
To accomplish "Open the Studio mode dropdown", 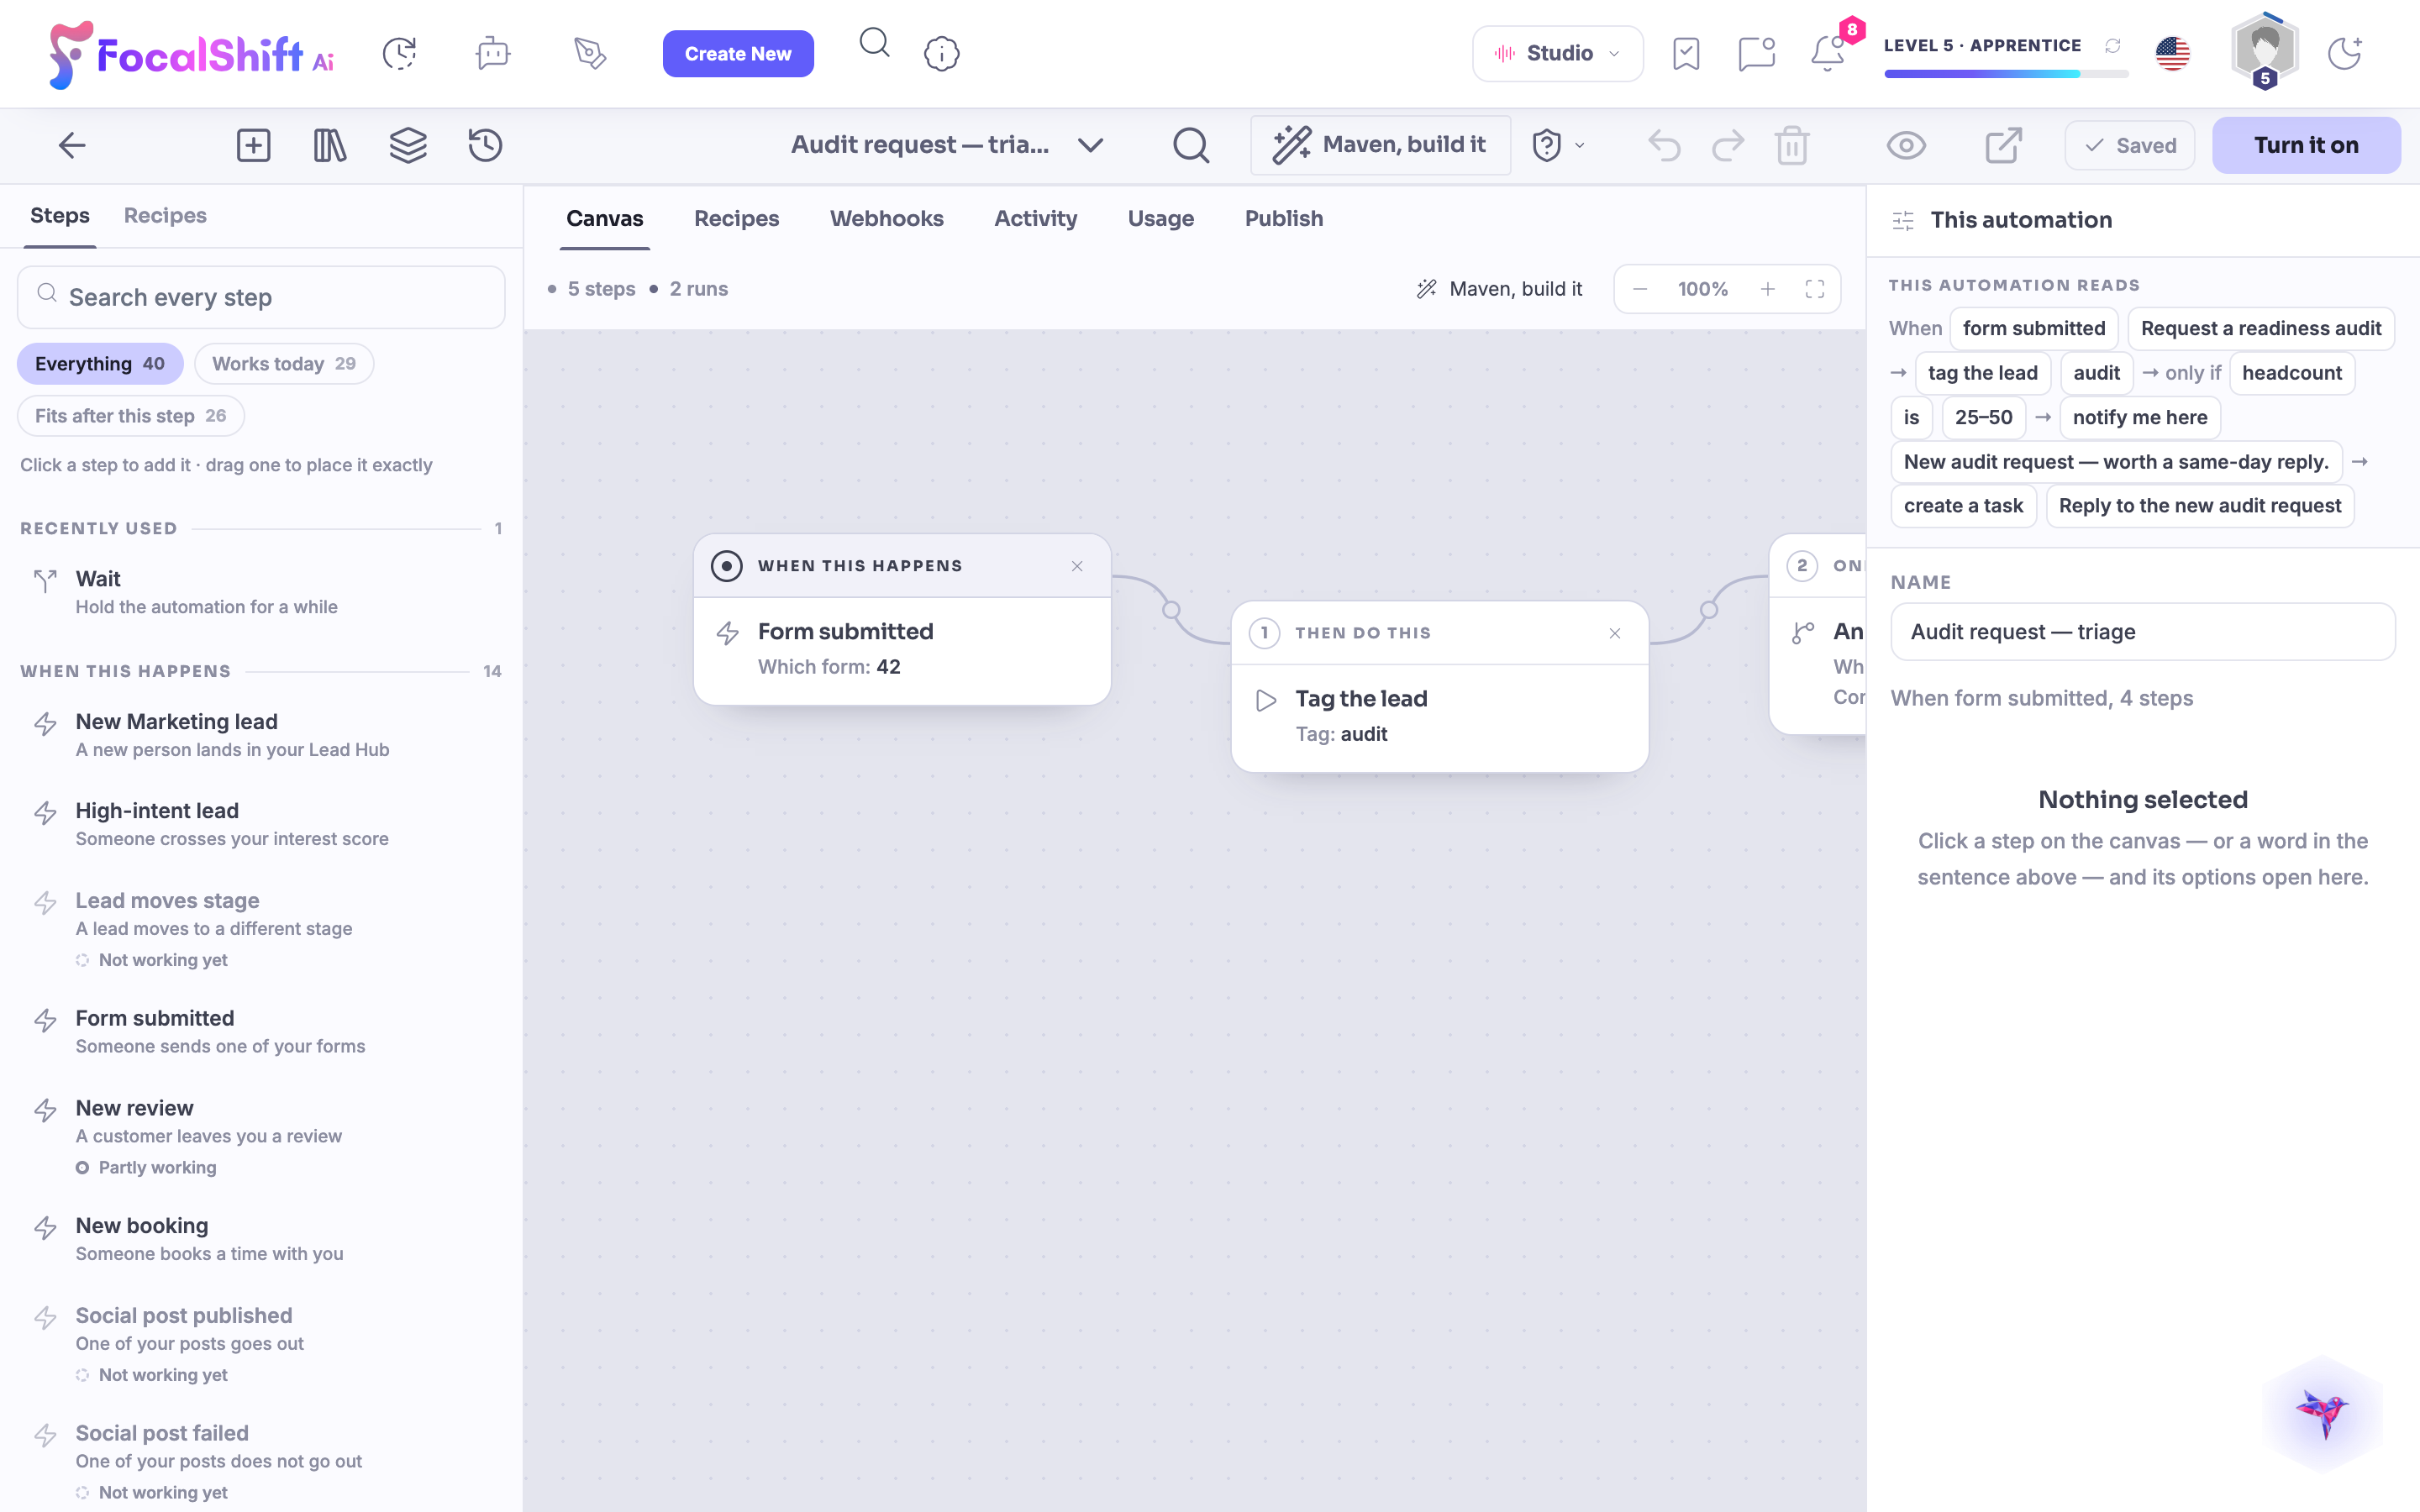I will [1557, 54].
